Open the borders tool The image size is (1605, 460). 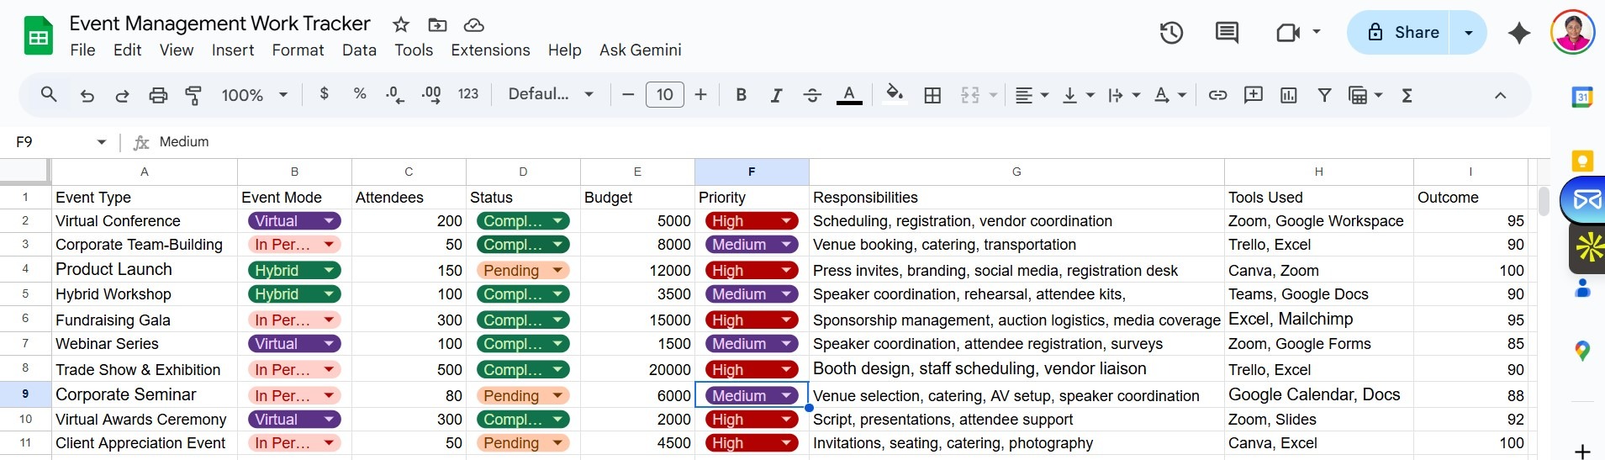[x=932, y=95]
